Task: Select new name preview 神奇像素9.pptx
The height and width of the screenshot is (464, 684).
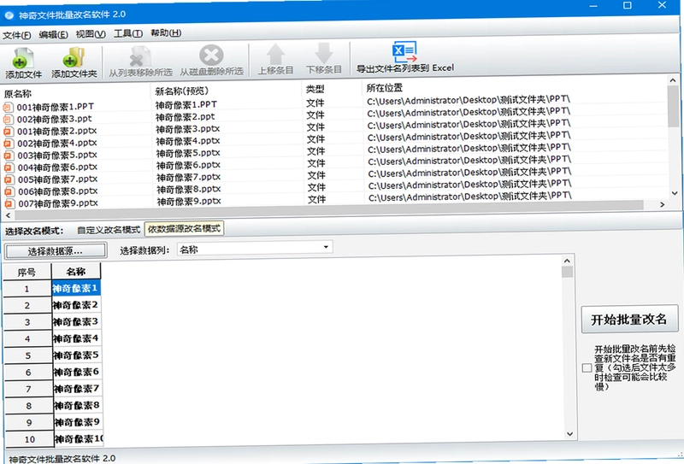Action: point(189,202)
